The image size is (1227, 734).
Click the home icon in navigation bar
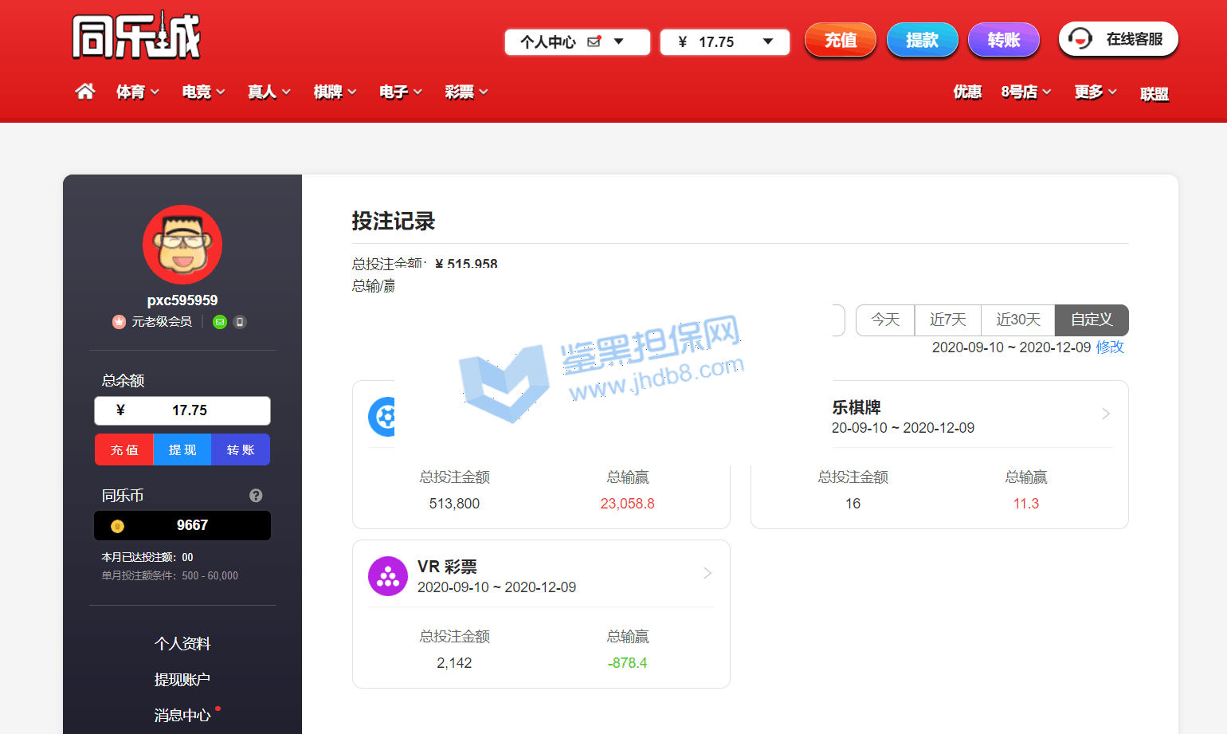(x=85, y=92)
